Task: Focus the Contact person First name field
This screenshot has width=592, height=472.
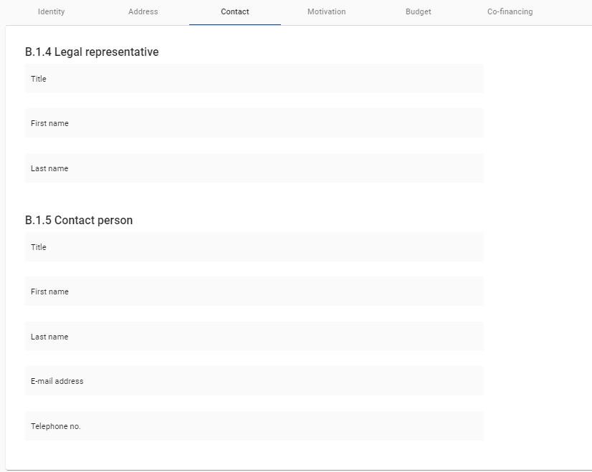Action: pyautogui.click(x=254, y=292)
